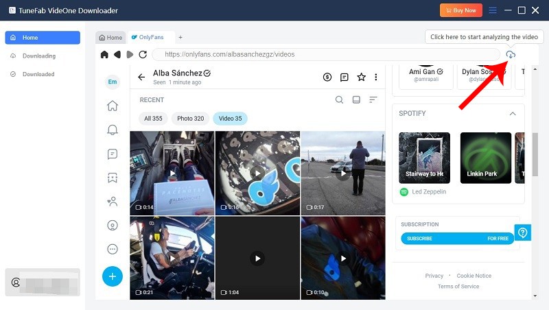The image size is (549, 310).
Task: Click the send tip dollar icon
Action: [327, 77]
